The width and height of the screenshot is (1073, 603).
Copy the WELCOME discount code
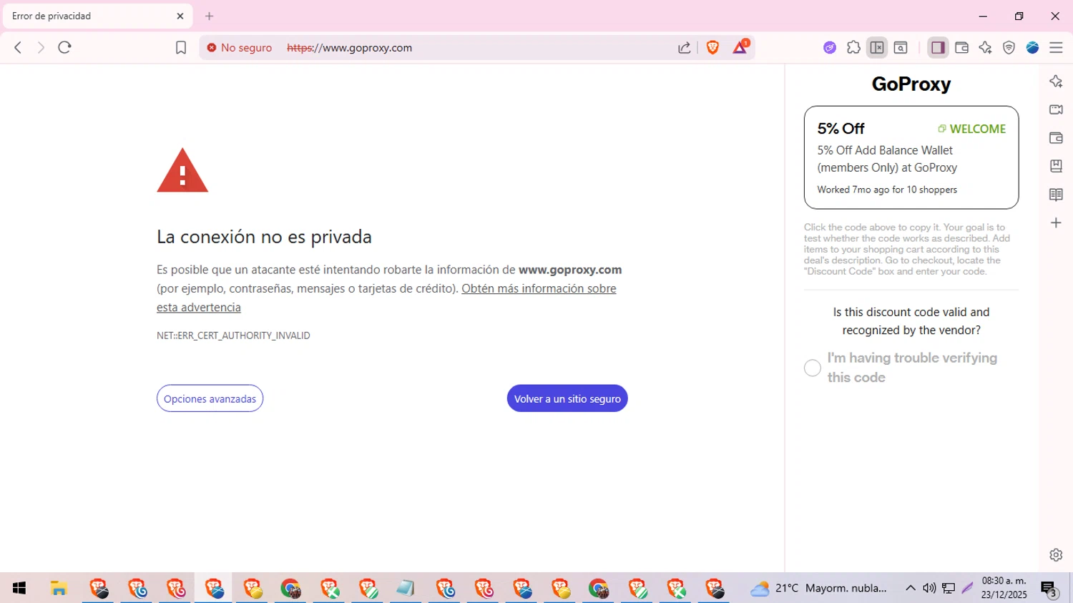[971, 129]
